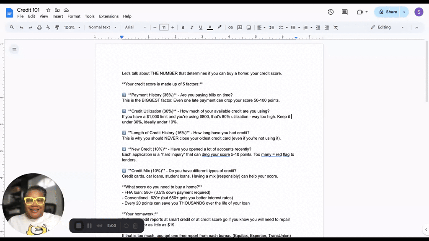429x241 pixels.
Task: Increase the font size
Action: point(173,28)
